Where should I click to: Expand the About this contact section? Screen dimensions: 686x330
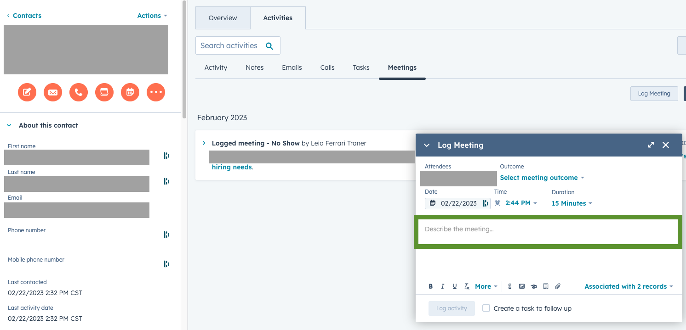coord(8,125)
